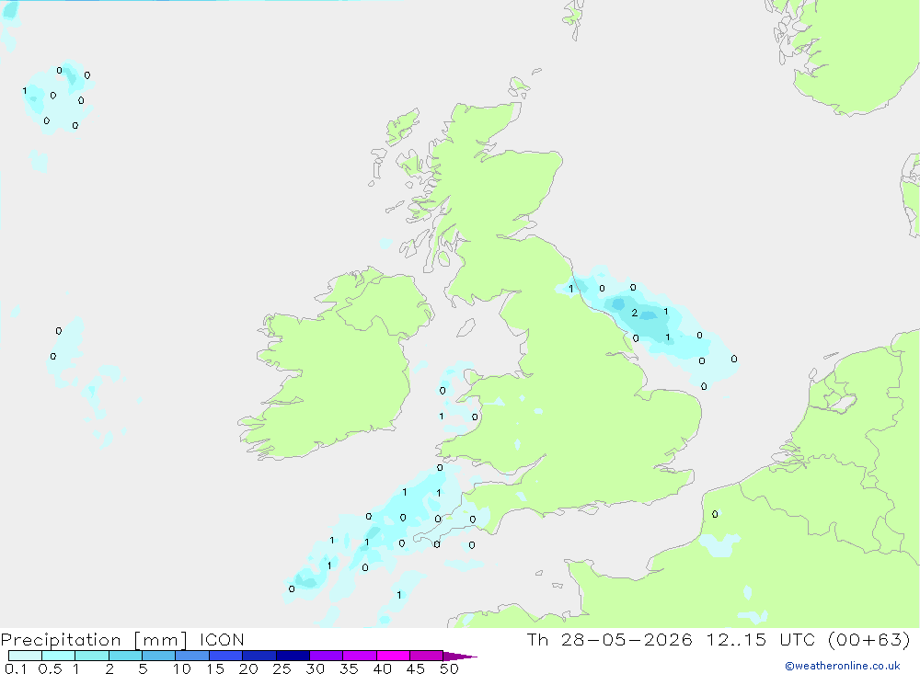
Task: Select the "20" legend scale label
Action: (248, 668)
